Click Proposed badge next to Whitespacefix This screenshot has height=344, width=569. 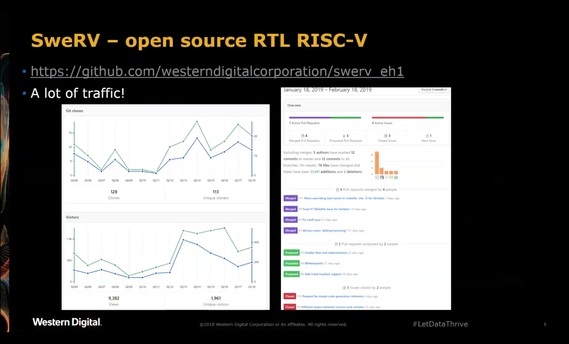point(292,263)
